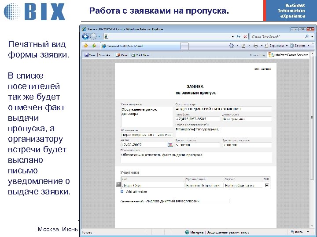Click the search magnifier icon
317x237 pixels.
coord(307,36)
